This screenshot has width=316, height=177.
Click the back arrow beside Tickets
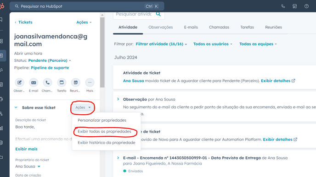pos(16,22)
